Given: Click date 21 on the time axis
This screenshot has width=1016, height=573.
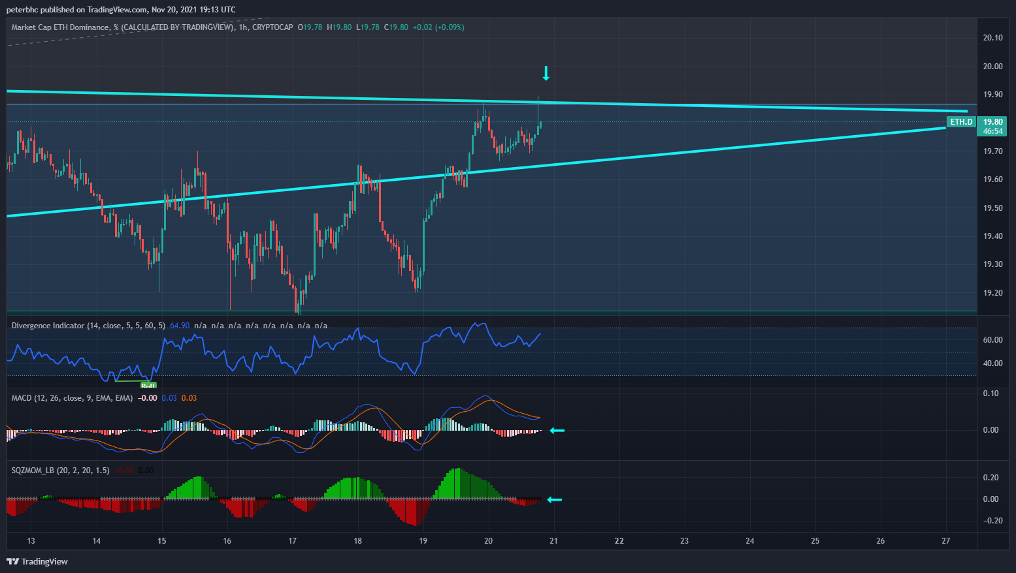Looking at the screenshot, I should (x=554, y=541).
